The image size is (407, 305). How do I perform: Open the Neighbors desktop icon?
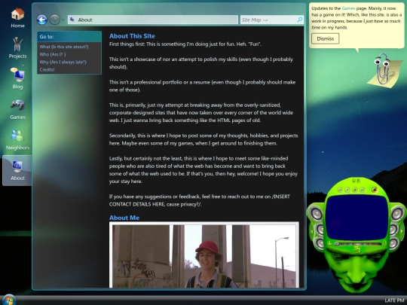click(17, 139)
